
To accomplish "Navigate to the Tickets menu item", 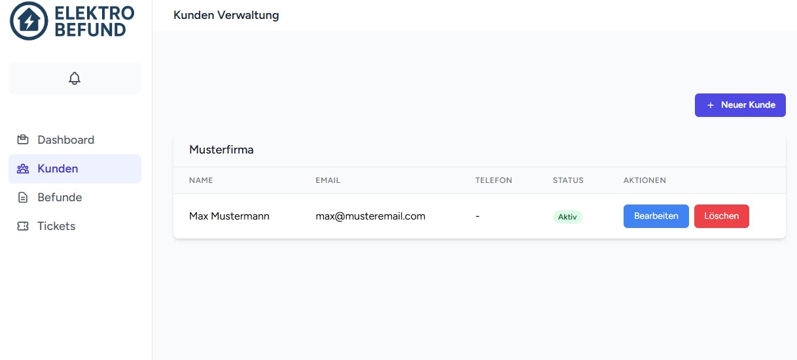I will (56, 226).
